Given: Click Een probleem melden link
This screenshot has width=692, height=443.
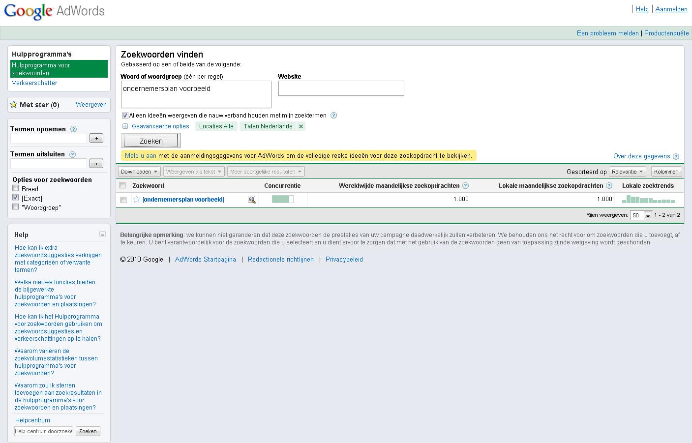Looking at the screenshot, I should pos(607,33).
